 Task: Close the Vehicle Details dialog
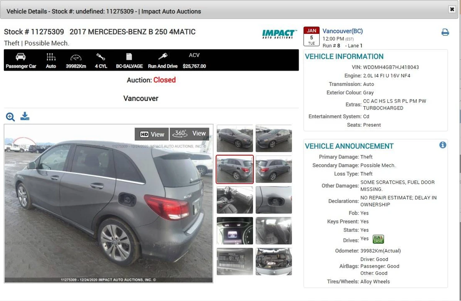452,9
